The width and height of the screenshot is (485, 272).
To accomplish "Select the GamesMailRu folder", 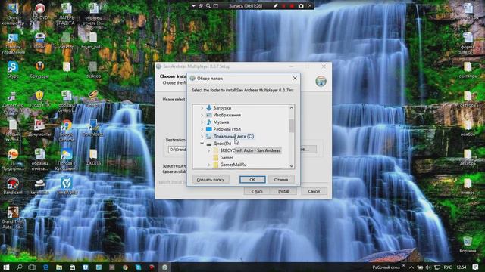I will 233,165.
